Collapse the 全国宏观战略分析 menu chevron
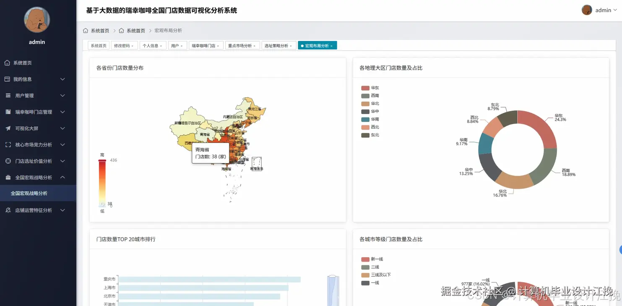Image resolution: width=622 pixels, height=306 pixels. tap(62, 177)
